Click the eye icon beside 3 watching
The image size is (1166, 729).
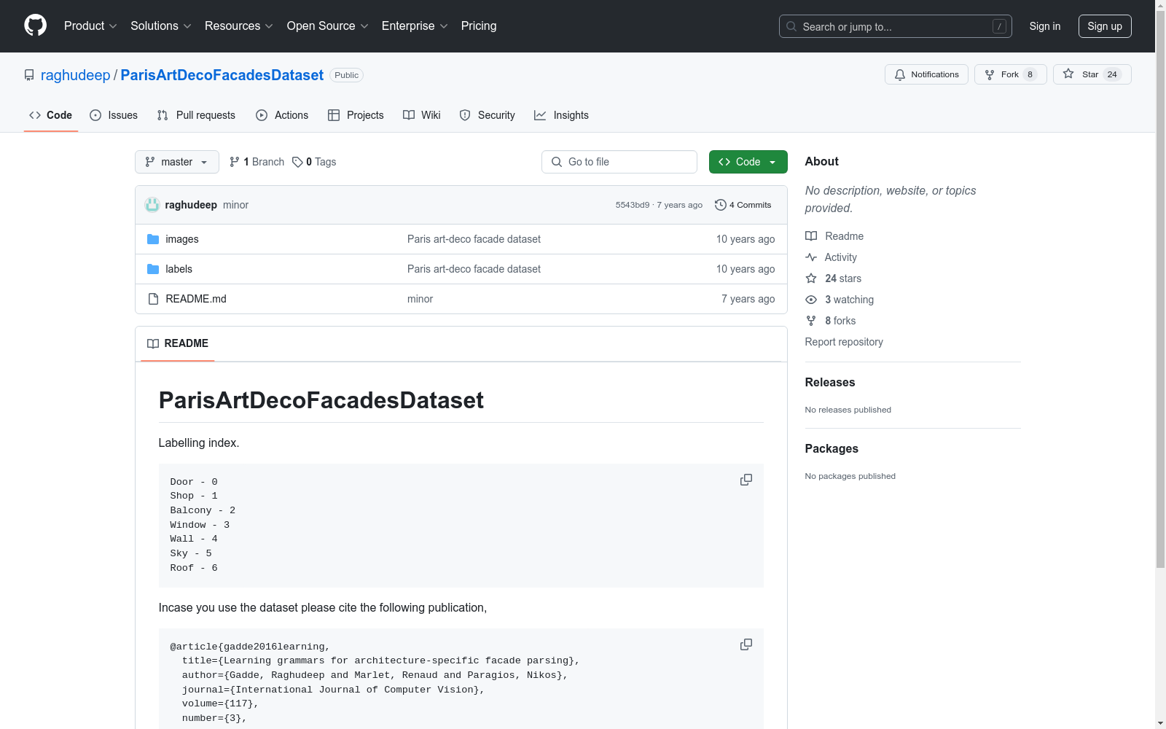pos(811,300)
